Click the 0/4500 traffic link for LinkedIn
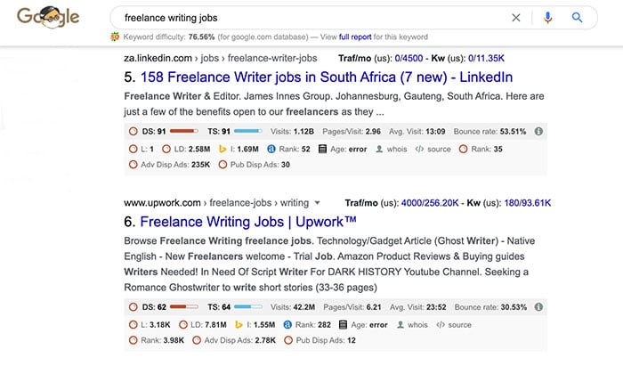The image size is (623, 374). coord(409,58)
